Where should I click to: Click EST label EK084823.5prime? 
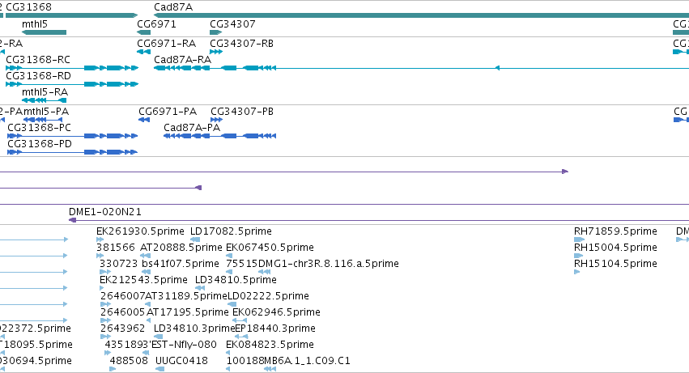[x=270, y=345]
